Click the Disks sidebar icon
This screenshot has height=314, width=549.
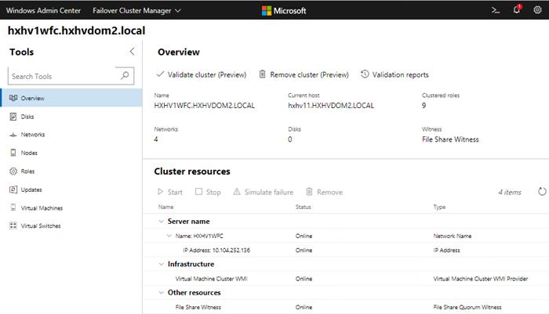tap(13, 117)
